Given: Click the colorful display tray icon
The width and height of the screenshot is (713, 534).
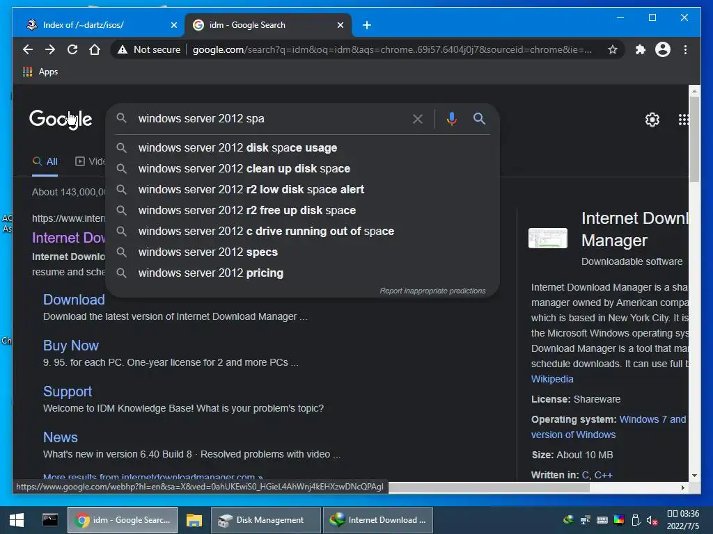Looking at the screenshot, I should coord(619,520).
